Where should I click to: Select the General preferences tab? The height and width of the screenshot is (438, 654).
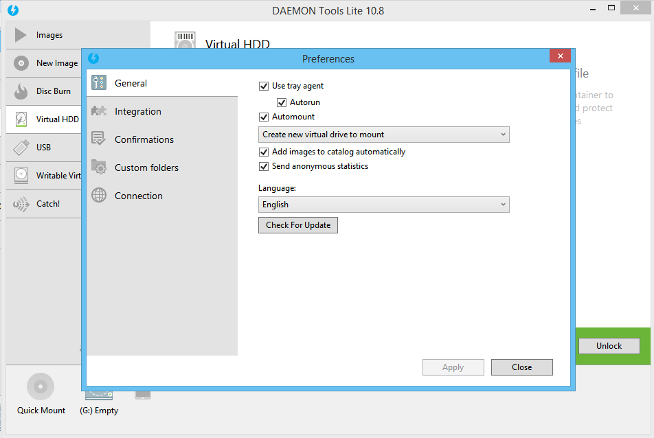click(x=131, y=83)
